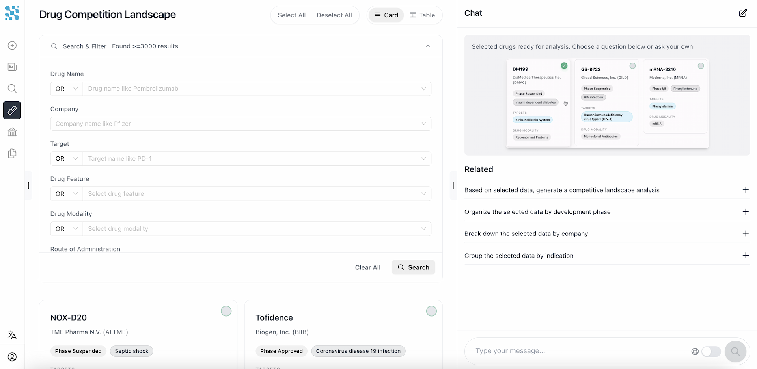This screenshot has height=369, width=757.
Task: Click the Drug name input field
Action: coord(257,89)
